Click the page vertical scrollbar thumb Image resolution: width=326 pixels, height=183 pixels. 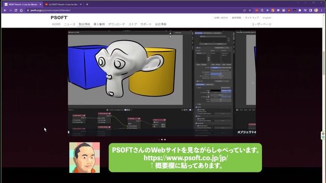pyautogui.click(x=324, y=63)
